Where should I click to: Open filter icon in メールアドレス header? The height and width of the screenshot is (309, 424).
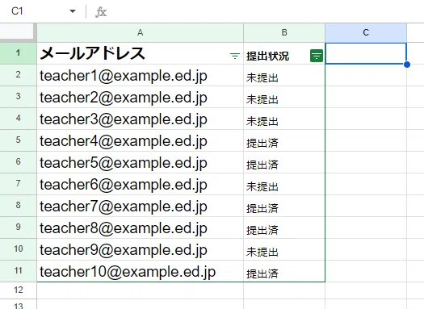[235, 56]
